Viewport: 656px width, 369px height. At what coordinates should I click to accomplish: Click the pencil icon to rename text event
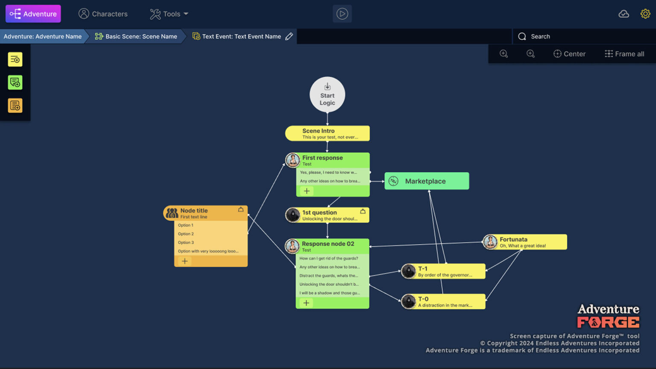[289, 37]
